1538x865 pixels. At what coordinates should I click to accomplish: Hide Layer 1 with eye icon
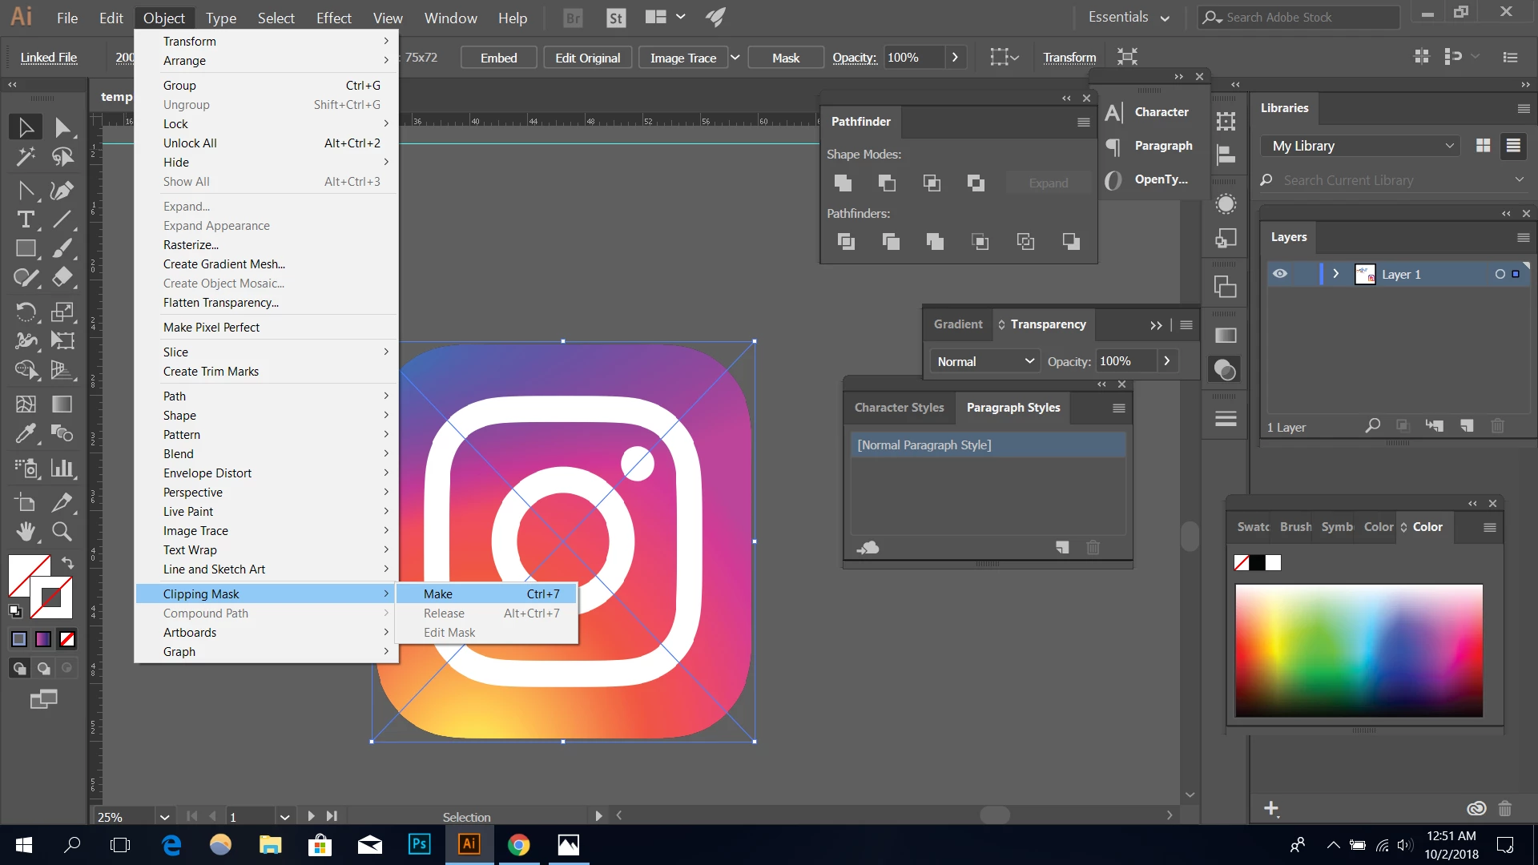pos(1280,274)
